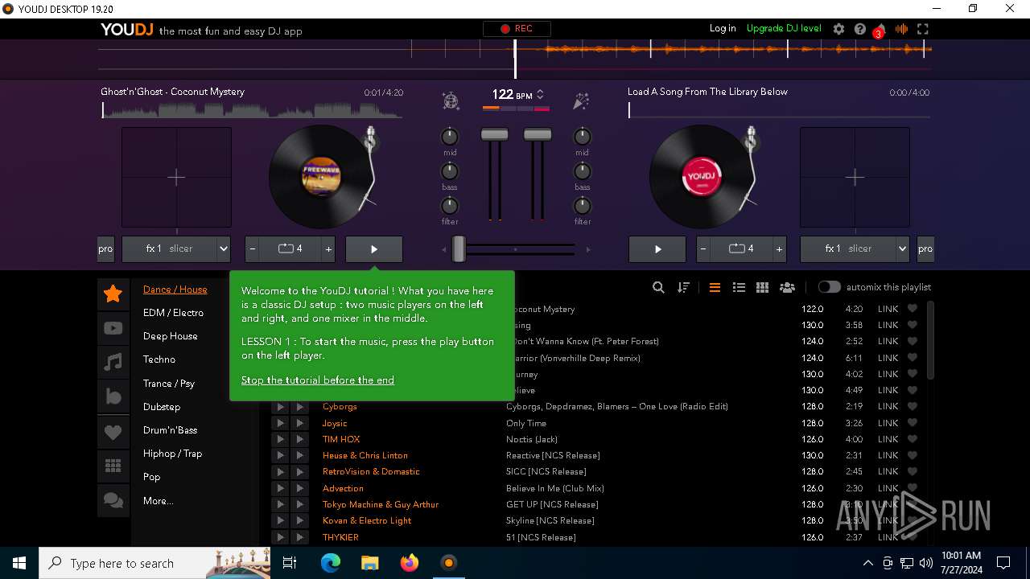
Task: Open the Favorites star sidebar tab
Action: 113,294
